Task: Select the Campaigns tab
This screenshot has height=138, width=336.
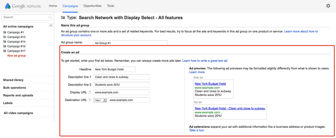Action: (x=70, y=6)
